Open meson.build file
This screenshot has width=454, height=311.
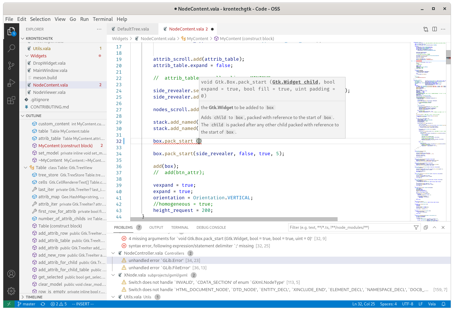(63, 78)
